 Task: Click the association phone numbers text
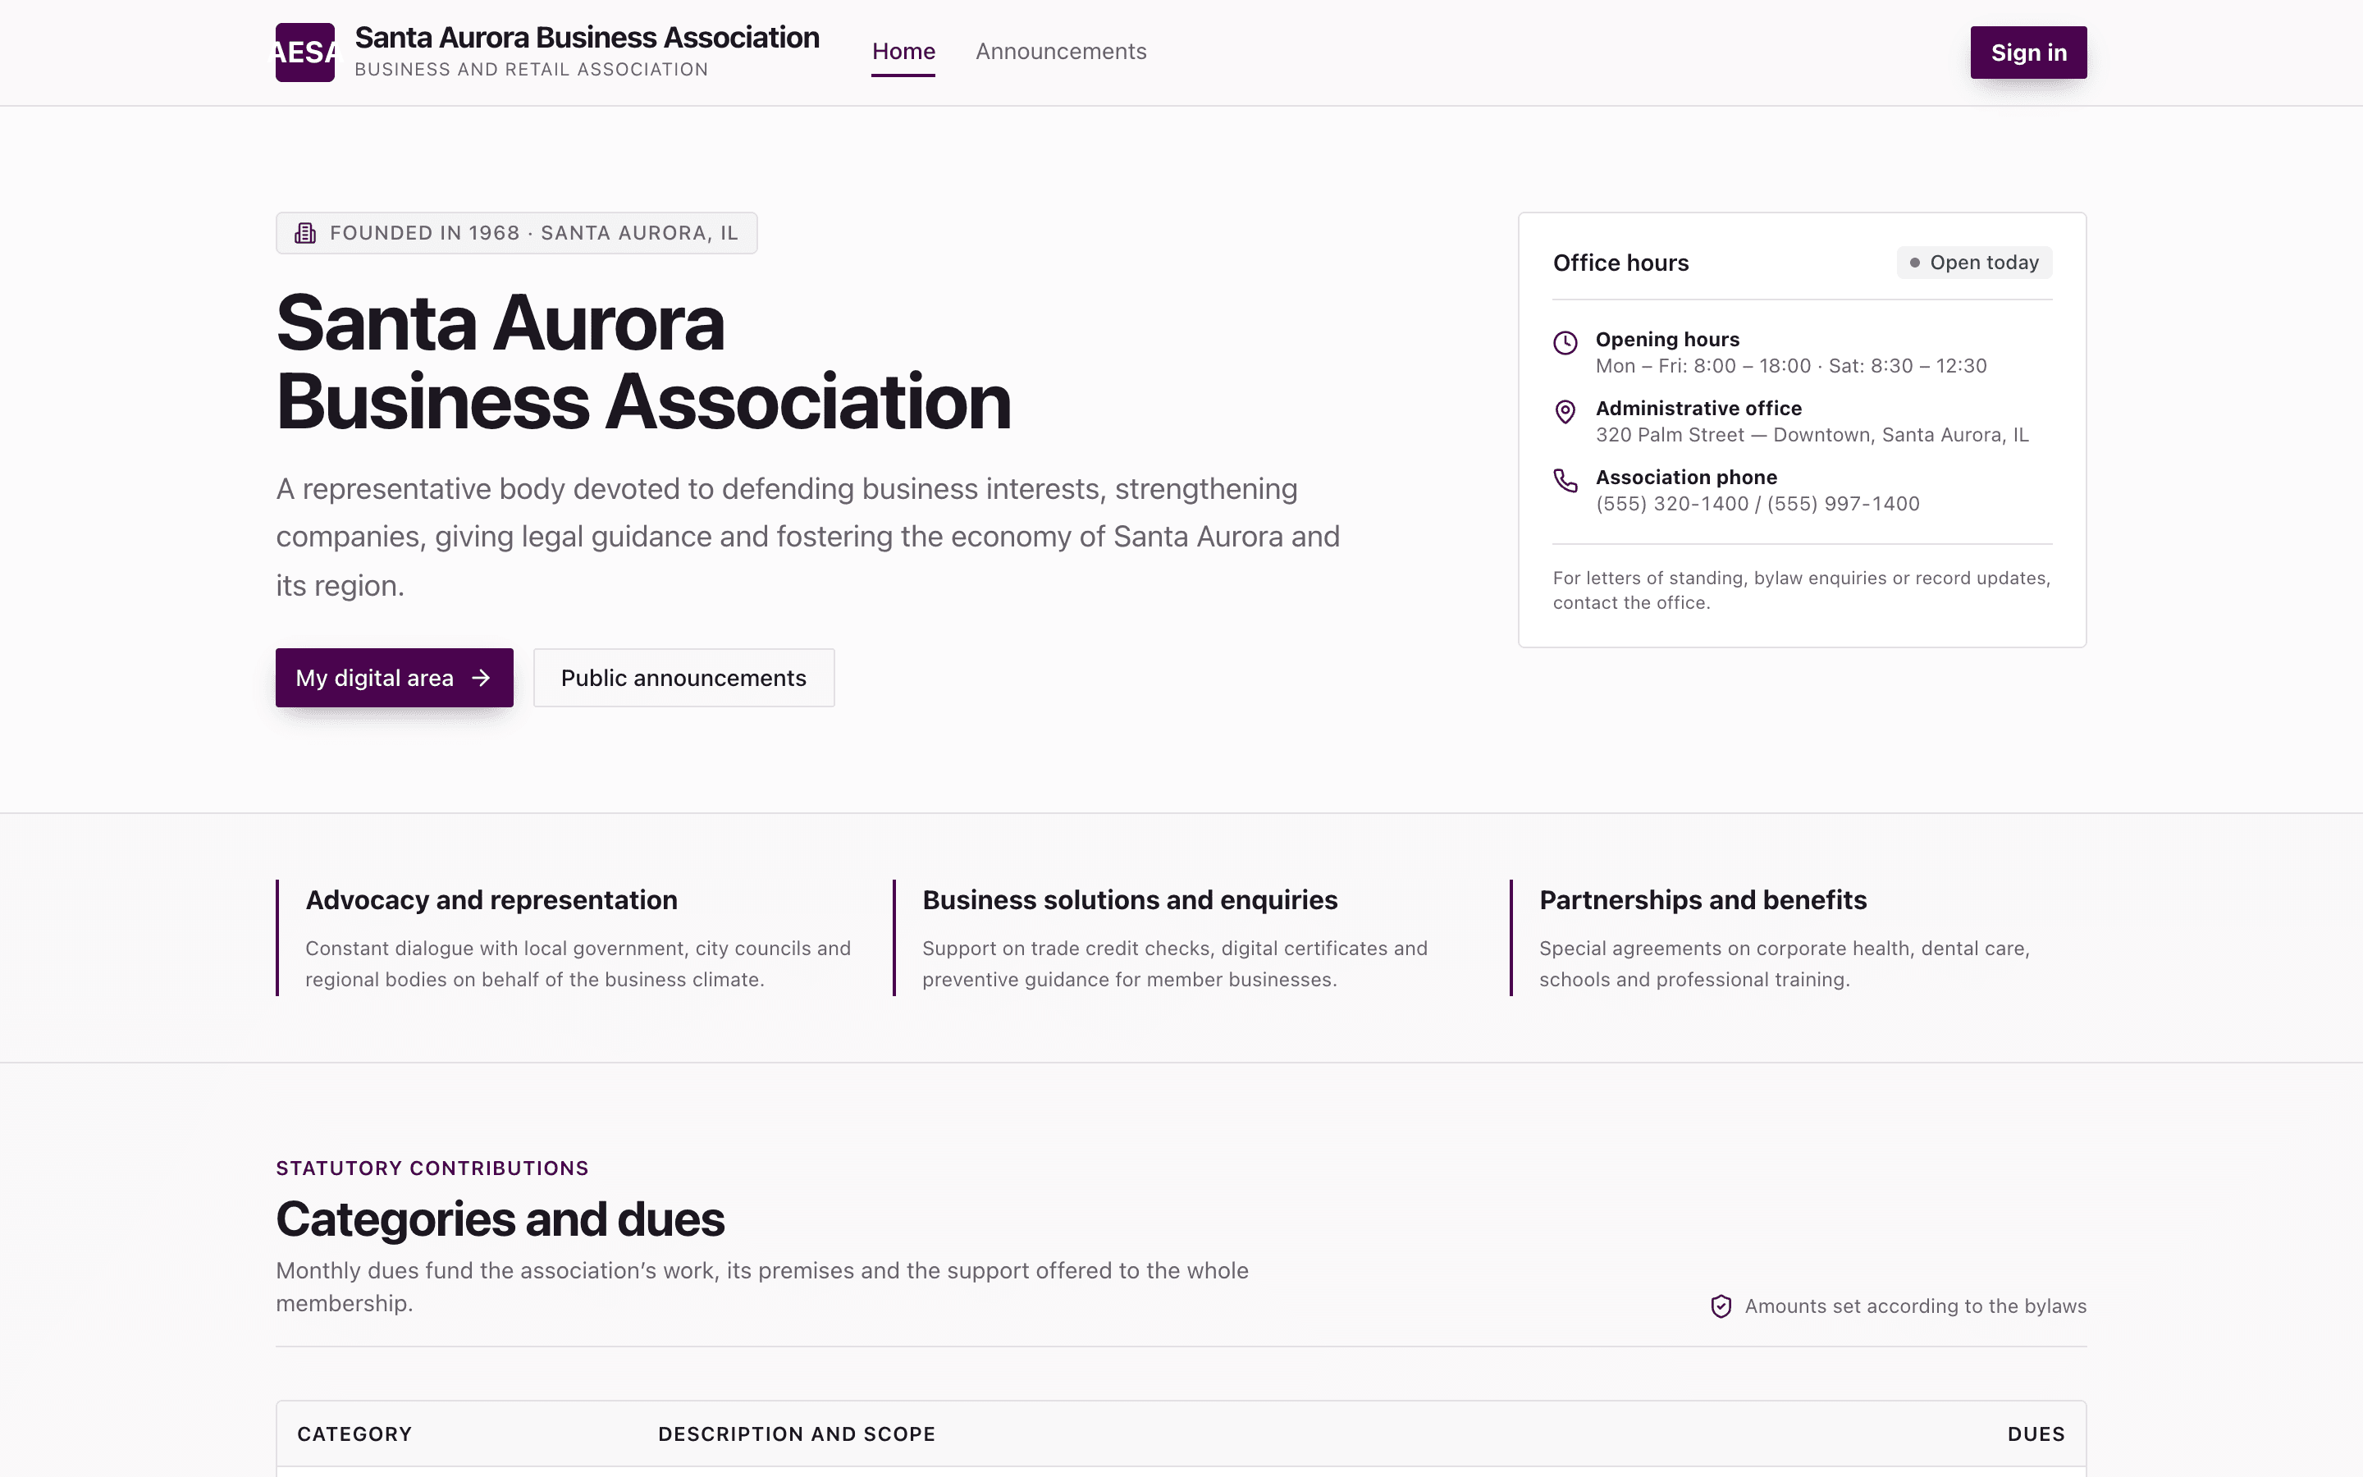pos(1757,504)
